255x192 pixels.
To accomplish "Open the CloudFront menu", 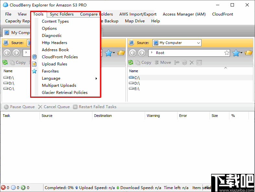I will [222, 14].
